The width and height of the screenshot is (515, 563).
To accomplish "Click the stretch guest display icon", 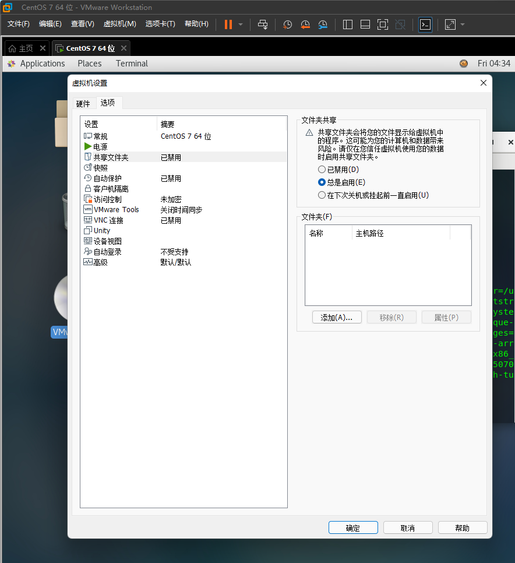I will click(450, 24).
